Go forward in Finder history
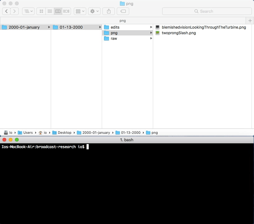 pos(15,11)
